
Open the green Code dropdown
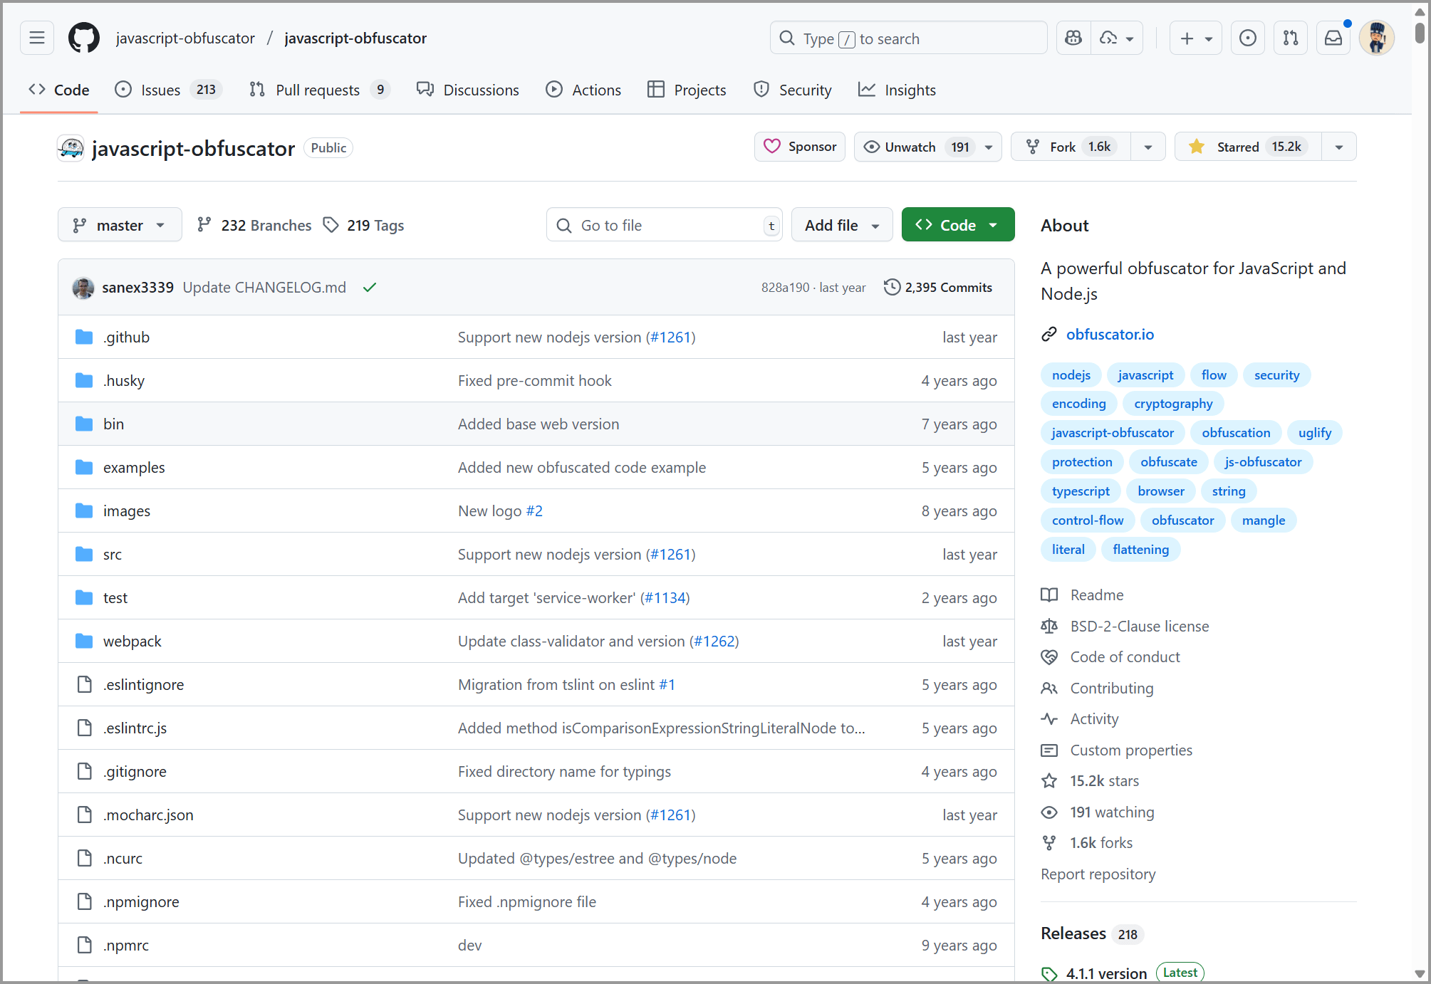[957, 225]
